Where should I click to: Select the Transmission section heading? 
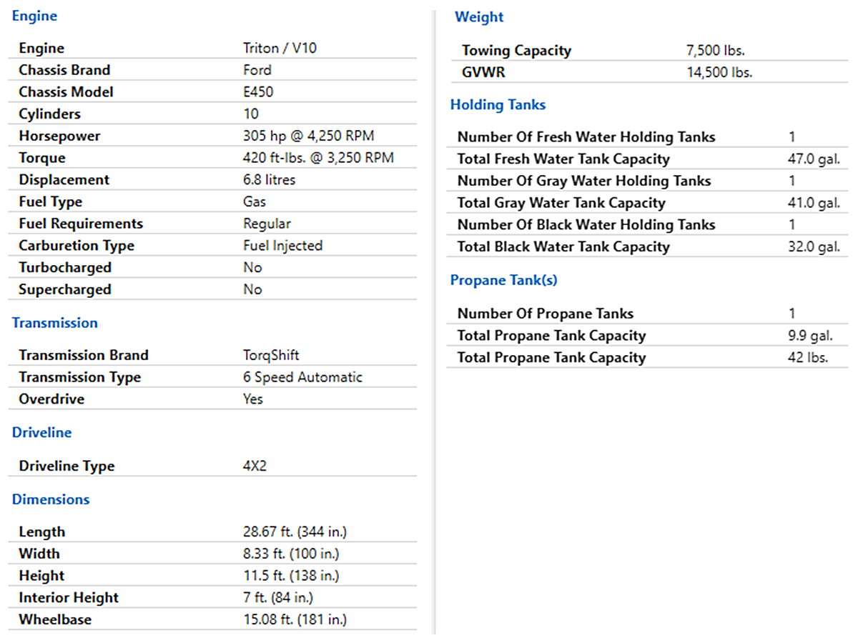point(54,323)
